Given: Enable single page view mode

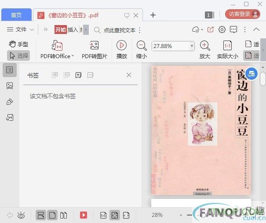Looking at the screenshot, I should 52,216.
